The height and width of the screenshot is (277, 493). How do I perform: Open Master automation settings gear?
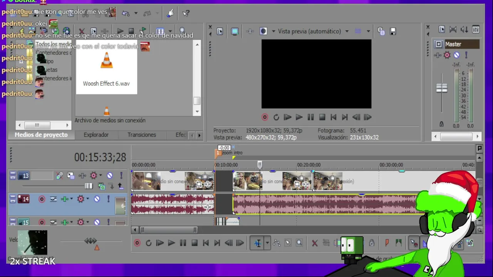(447, 55)
